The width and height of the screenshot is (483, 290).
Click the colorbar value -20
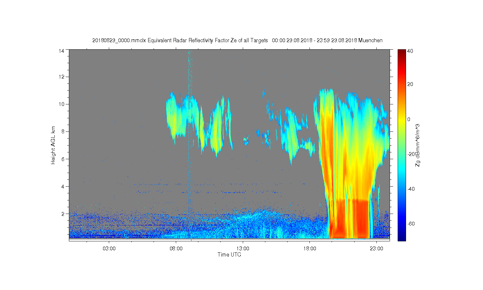[x=411, y=154]
